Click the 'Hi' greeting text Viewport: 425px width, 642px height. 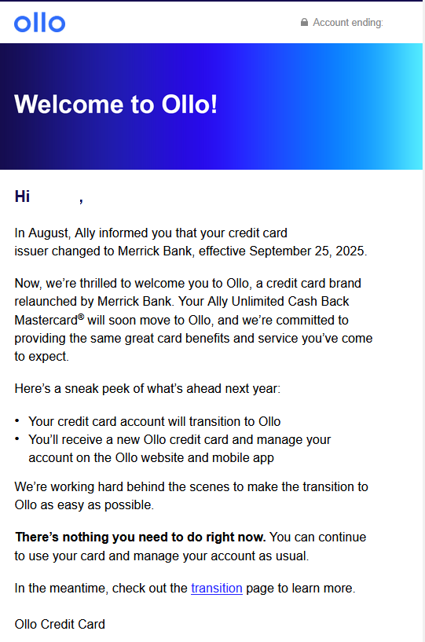[x=22, y=196]
